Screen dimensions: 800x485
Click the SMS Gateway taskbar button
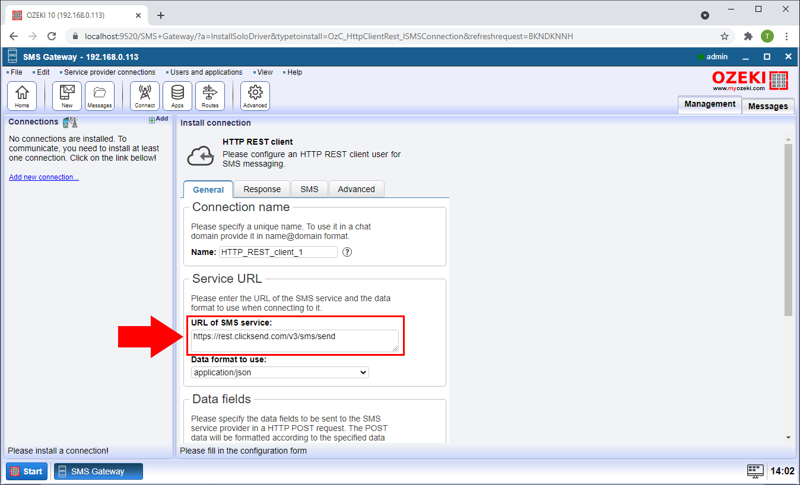coord(99,471)
